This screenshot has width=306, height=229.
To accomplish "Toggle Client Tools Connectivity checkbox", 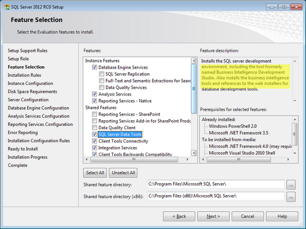I will pyautogui.click(x=95, y=141).
